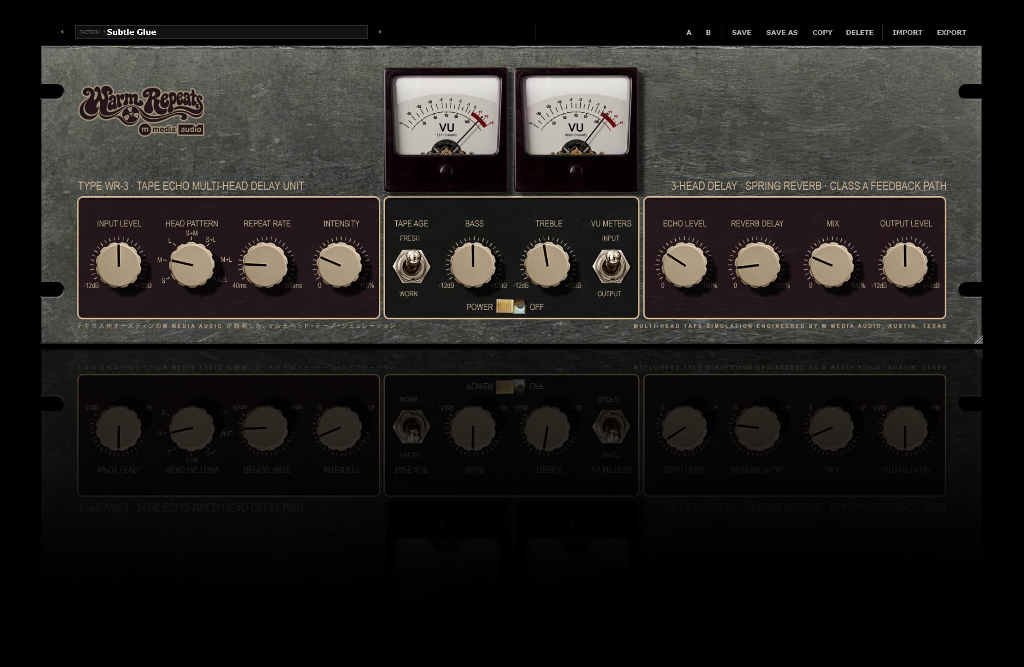The height and width of the screenshot is (667, 1024).
Task: Load the previous preset with left arrow
Action: tap(62, 32)
